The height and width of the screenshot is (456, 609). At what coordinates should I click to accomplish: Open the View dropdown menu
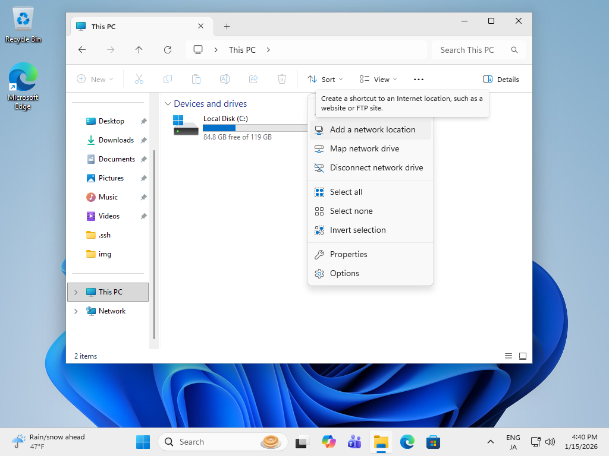click(x=378, y=80)
